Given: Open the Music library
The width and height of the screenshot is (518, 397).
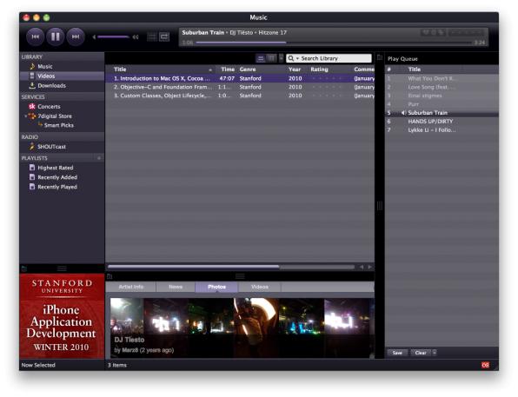Looking at the screenshot, I should [x=45, y=66].
